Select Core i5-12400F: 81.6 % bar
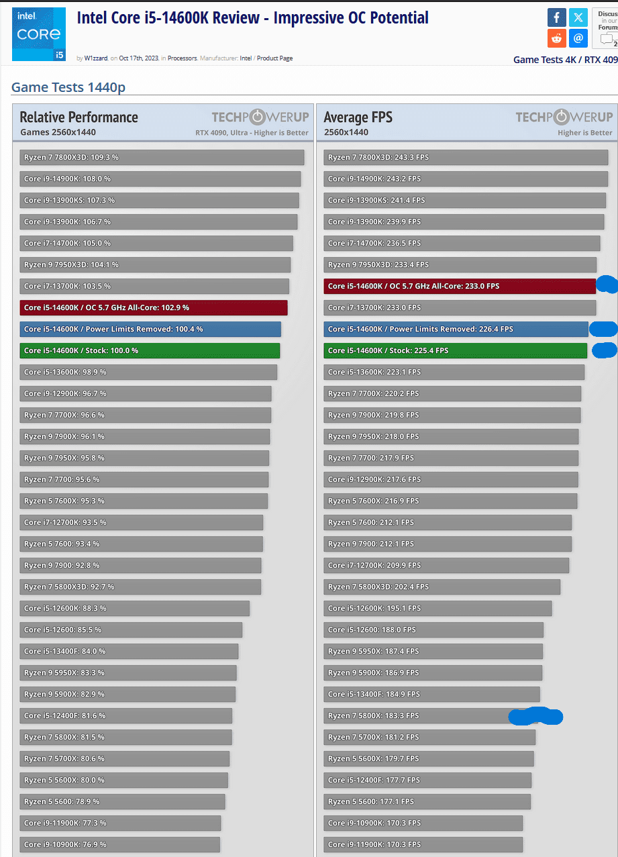This screenshot has width=618, height=857. click(x=126, y=715)
